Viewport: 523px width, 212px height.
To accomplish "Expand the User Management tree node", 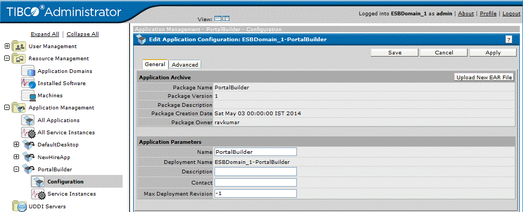I will (7, 46).
